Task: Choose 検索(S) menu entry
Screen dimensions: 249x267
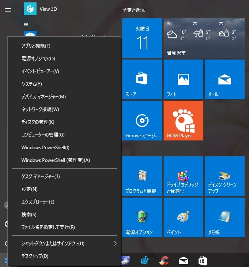Action: click(x=64, y=215)
